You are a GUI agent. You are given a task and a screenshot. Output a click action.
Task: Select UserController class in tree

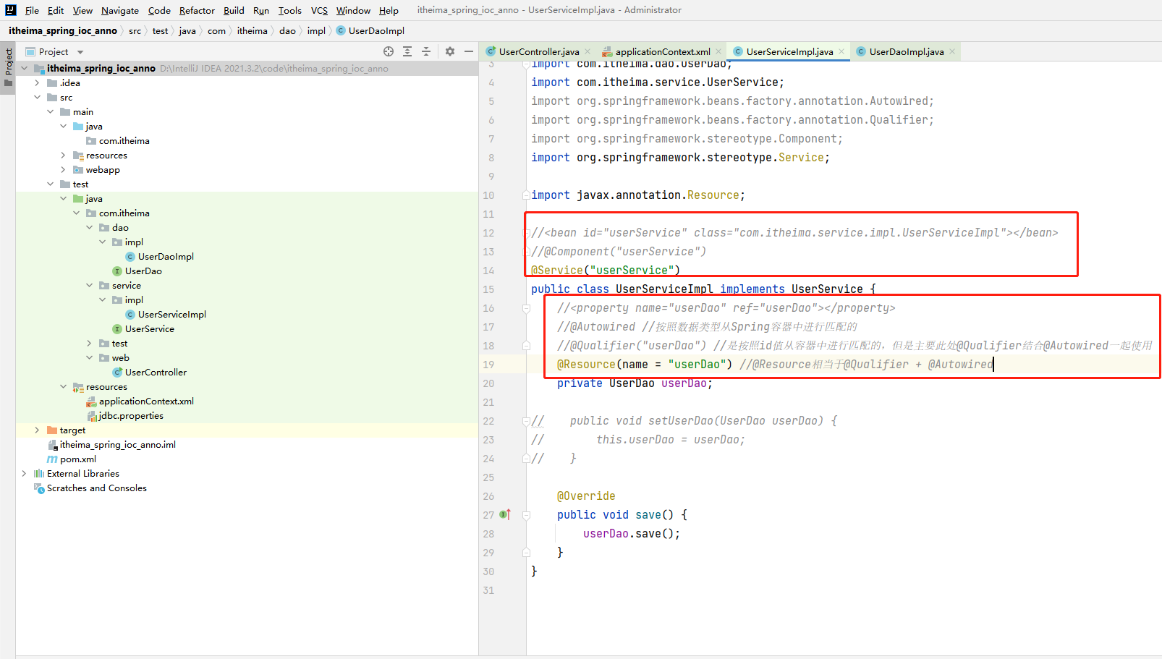pos(156,372)
